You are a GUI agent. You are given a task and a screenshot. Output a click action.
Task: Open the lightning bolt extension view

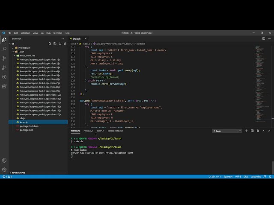pyautogui.click(x=4, y=77)
